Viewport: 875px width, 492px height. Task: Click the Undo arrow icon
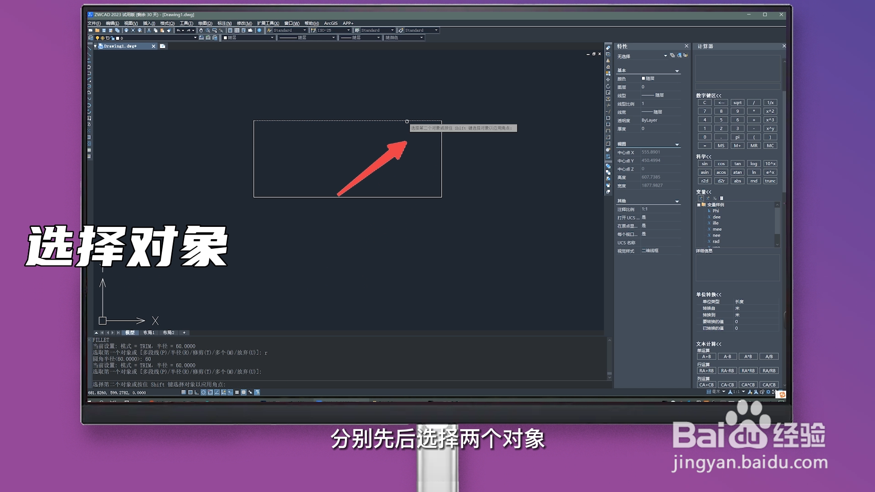click(x=178, y=31)
